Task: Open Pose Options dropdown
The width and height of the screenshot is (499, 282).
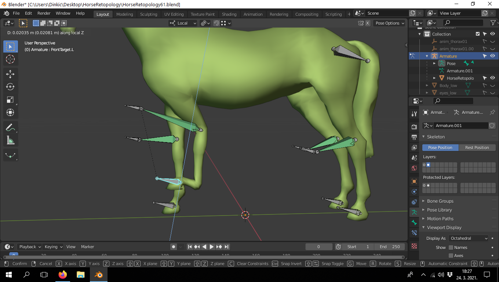Action: point(389,23)
